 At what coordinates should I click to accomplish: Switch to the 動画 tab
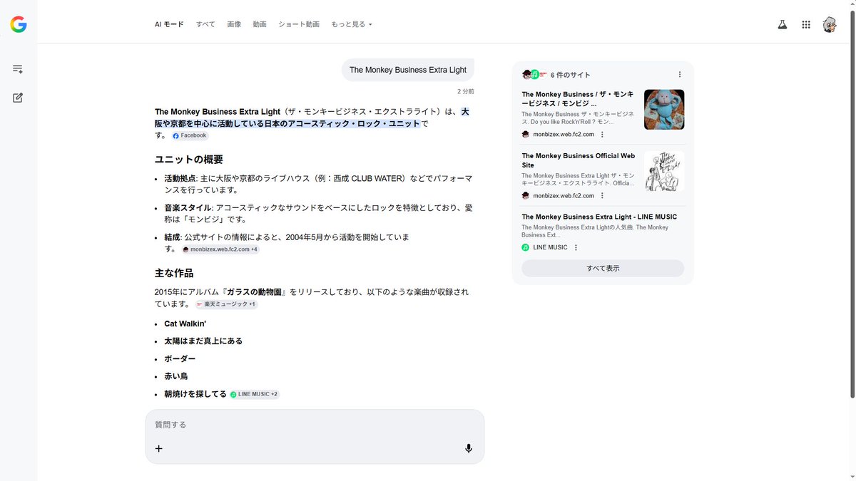(x=260, y=24)
